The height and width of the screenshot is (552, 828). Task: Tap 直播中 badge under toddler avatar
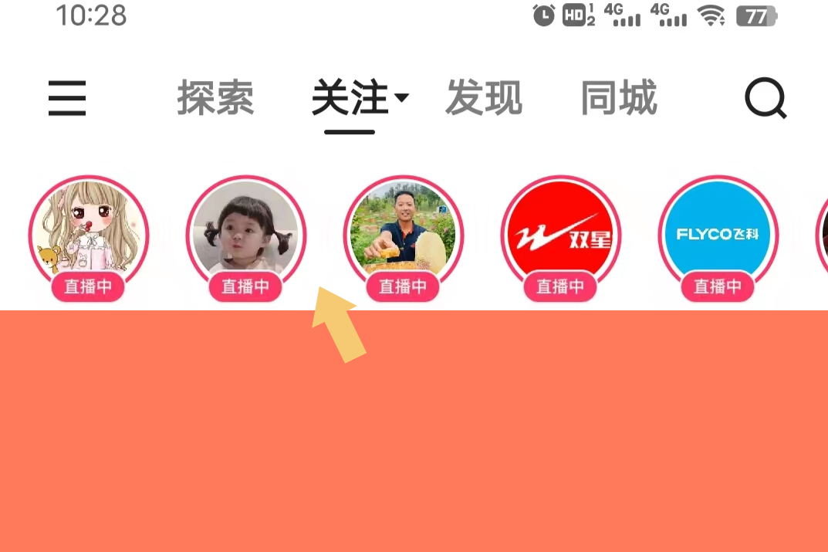[245, 287]
